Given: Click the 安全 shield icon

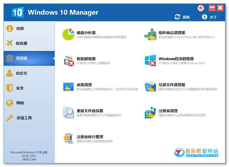Looking at the screenshot, I should (10, 88).
